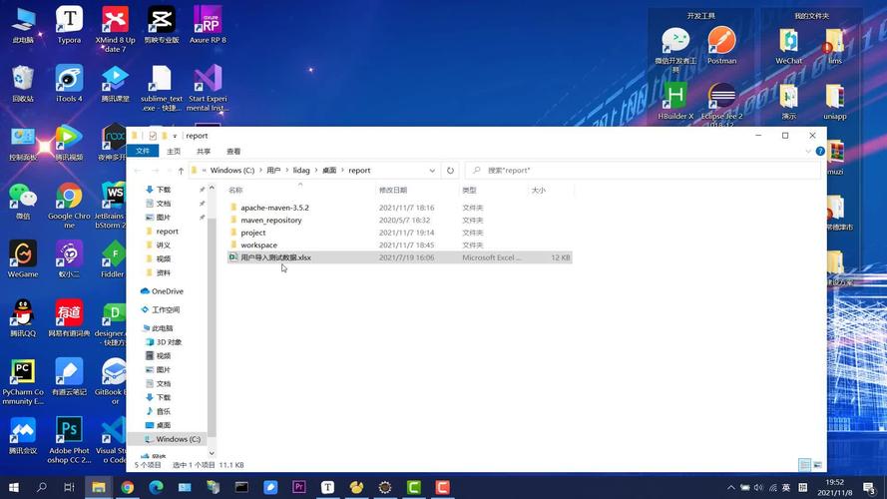887x499 pixels.
Task: Open the Typora desktop shortcut
Action: click(69, 26)
